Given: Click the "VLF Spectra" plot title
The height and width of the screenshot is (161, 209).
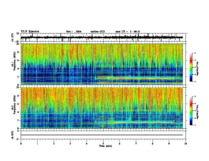Looking at the screenshot, I should point(30,32).
